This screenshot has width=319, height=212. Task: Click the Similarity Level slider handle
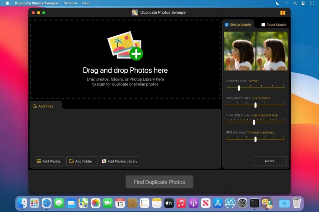point(239,88)
